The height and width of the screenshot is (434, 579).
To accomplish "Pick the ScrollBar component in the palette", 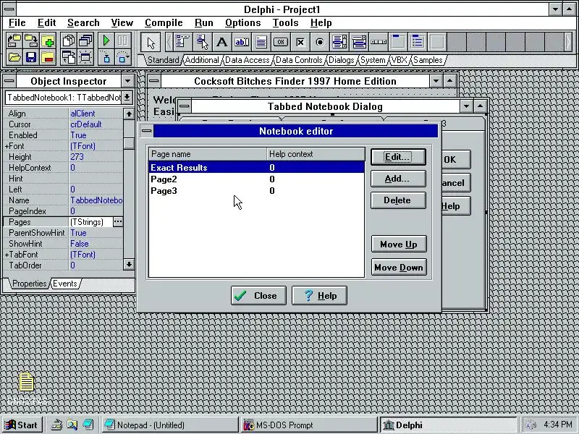I will tap(379, 42).
